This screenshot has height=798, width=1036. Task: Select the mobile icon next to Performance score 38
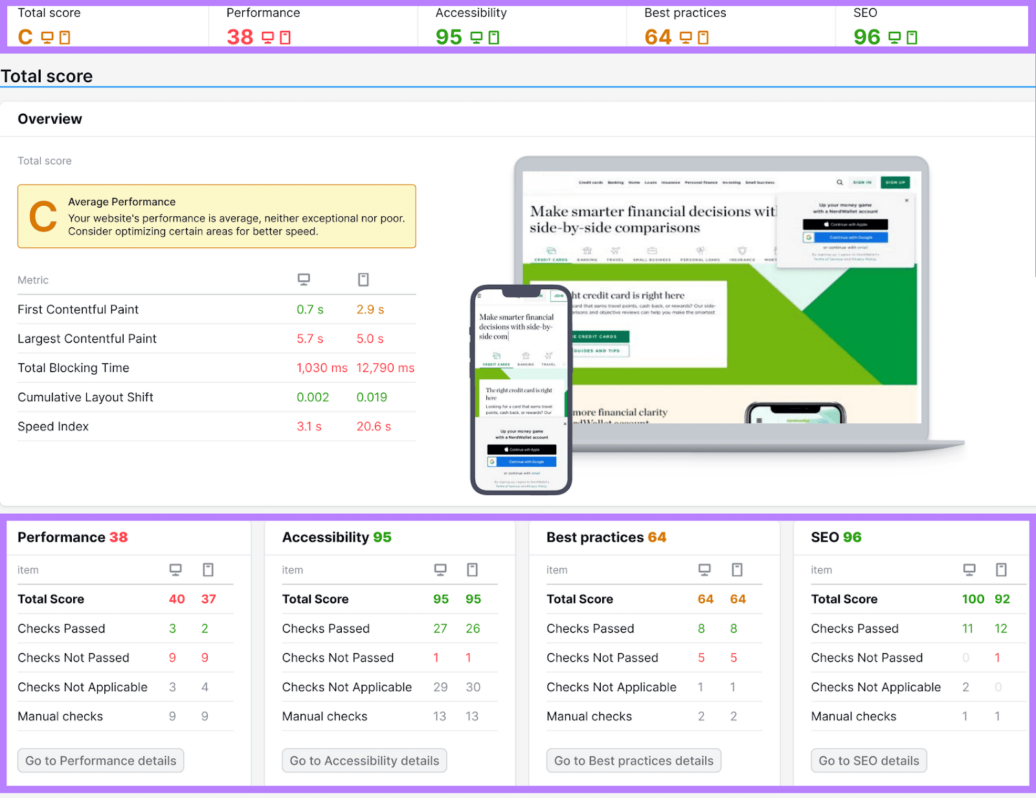point(285,38)
